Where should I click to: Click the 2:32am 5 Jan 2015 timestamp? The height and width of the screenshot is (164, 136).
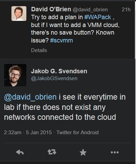point(28,133)
